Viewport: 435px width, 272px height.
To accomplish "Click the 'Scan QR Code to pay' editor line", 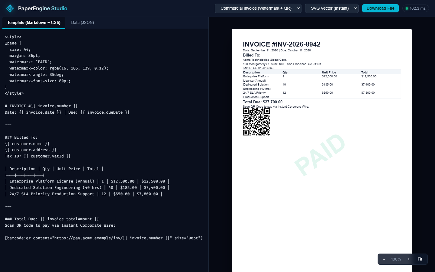I will click(60, 225).
